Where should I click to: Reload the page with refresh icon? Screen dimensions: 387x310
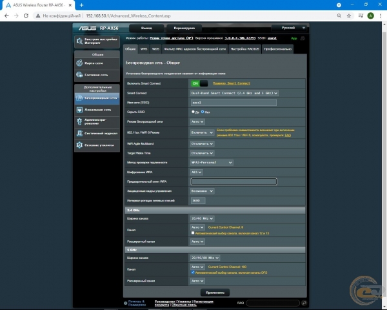26,15
